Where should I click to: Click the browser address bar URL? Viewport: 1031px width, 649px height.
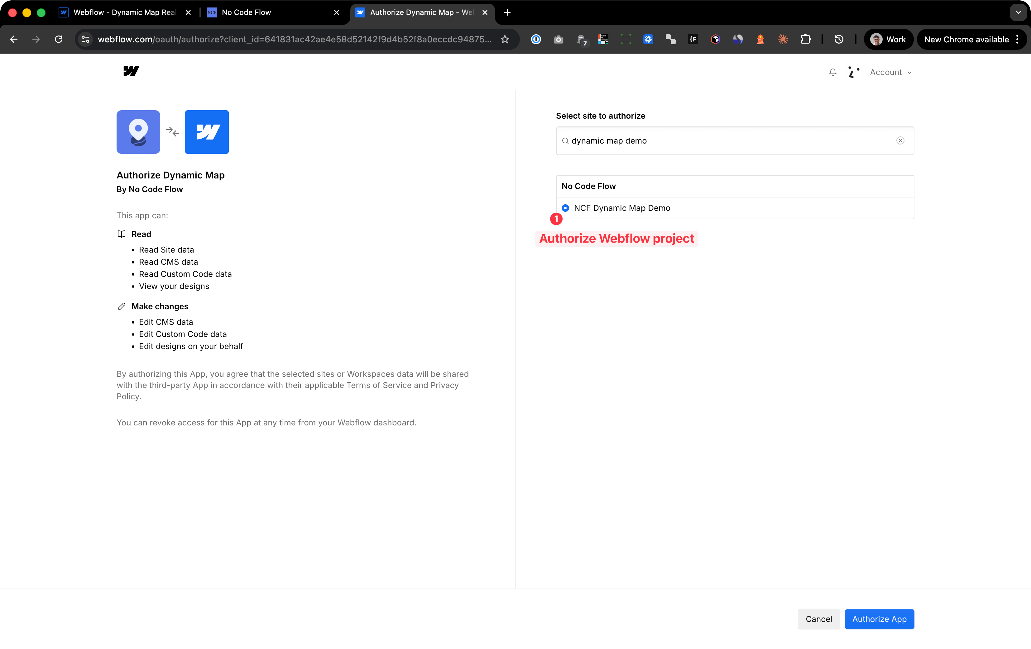tap(294, 39)
